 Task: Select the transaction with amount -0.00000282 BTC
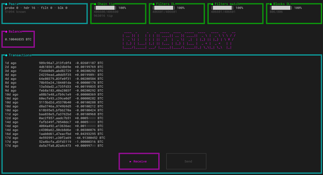click(54, 98)
